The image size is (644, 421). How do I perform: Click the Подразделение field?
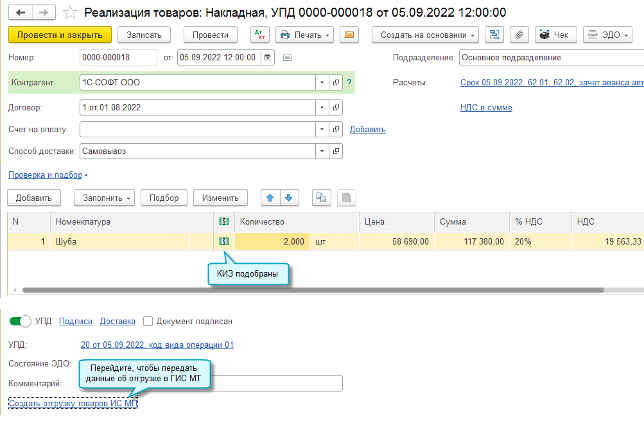click(x=552, y=58)
